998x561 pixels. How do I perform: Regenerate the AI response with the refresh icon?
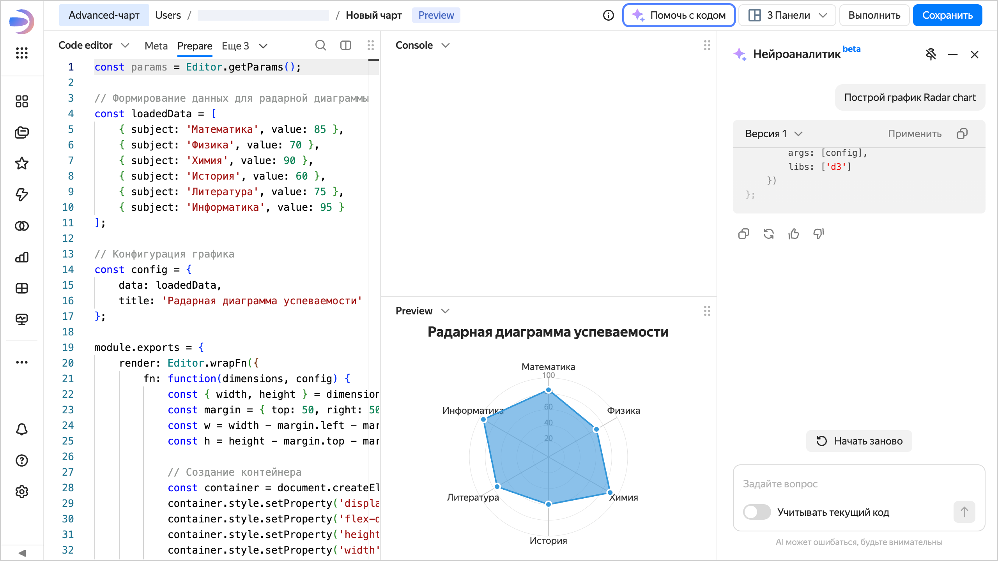(768, 234)
